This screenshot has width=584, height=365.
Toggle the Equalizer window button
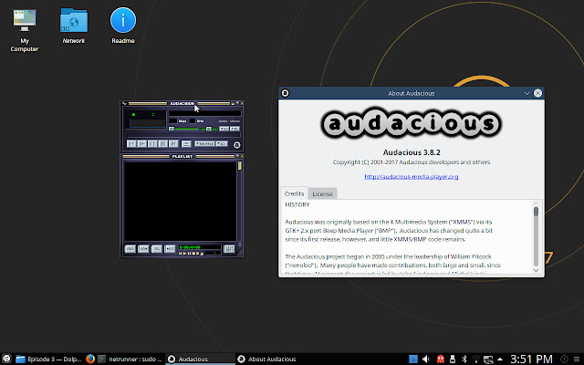click(x=224, y=129)
